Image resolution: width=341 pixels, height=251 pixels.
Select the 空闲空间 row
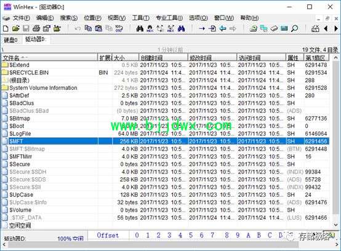166,225
